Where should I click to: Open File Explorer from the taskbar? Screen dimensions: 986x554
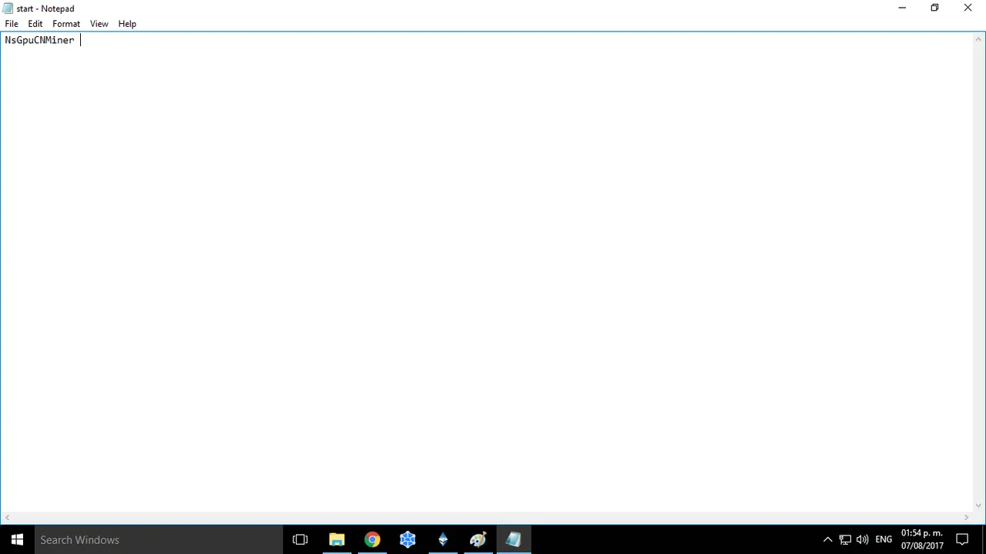pyautogui.click(x=337, y=539)
